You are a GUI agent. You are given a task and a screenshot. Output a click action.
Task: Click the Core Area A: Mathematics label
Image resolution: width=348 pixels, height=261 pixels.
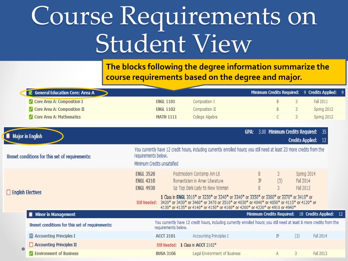(57, 117)
